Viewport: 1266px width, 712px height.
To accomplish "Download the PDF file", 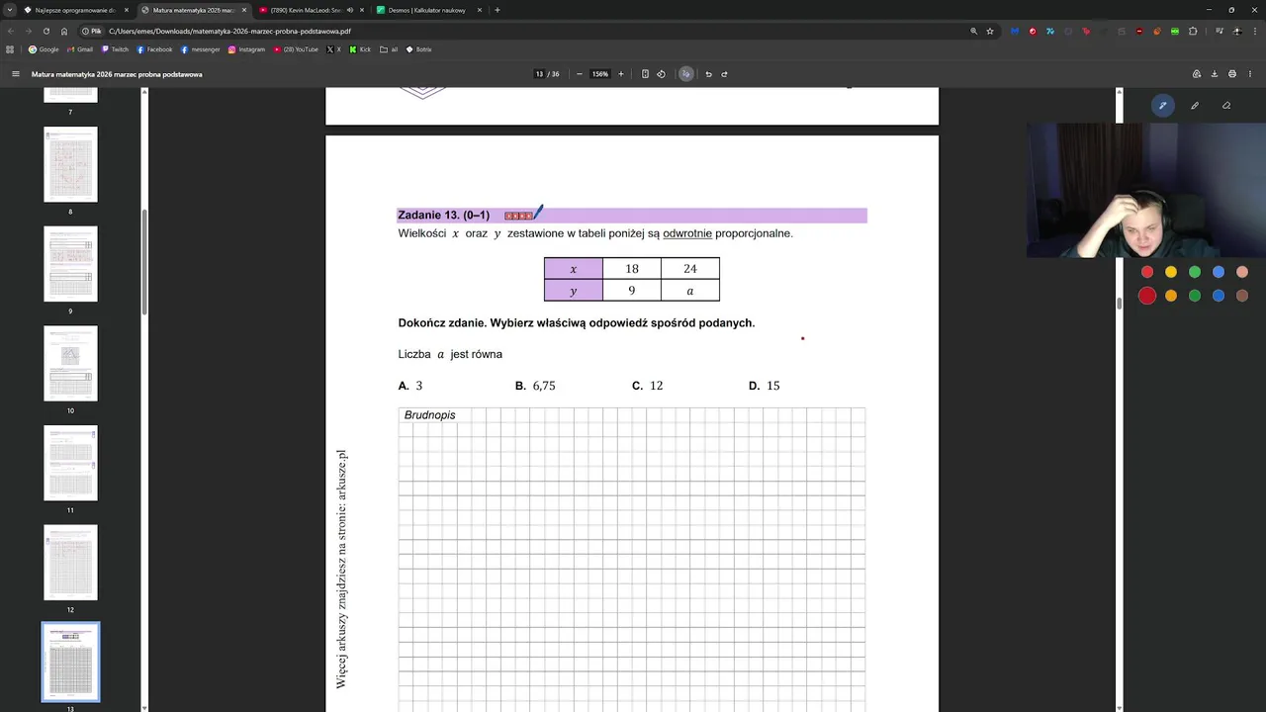I will tap(1215, 74).
